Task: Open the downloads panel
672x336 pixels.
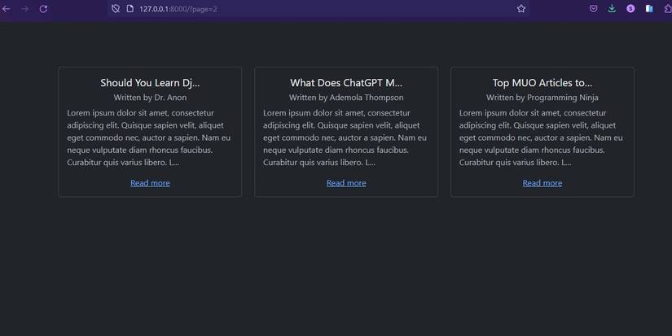Action: 612,9
